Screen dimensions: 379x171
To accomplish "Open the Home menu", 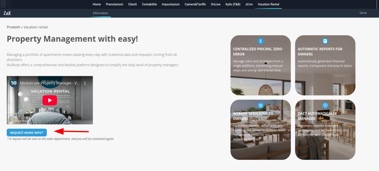I will (97, 4).
